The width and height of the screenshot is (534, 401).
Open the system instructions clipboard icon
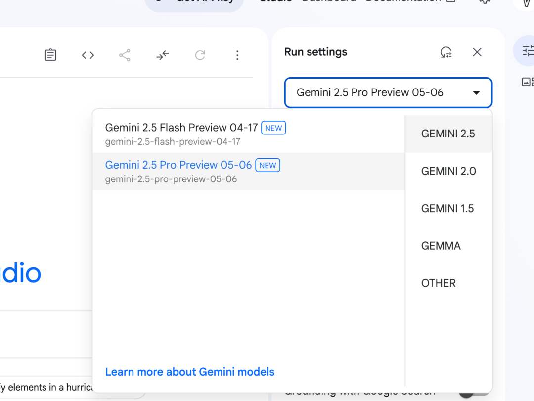pos(50,55)
